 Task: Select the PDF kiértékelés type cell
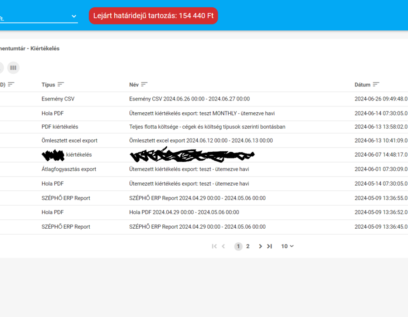[60, 127]
